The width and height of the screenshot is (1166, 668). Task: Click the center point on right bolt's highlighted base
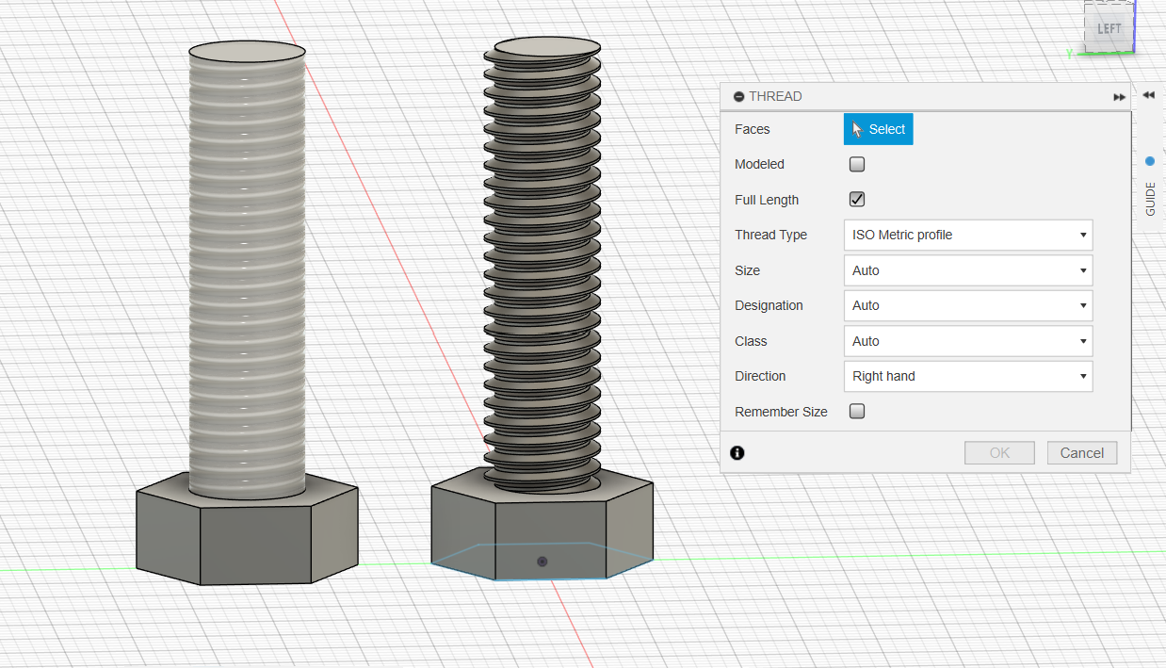point(542,562)
